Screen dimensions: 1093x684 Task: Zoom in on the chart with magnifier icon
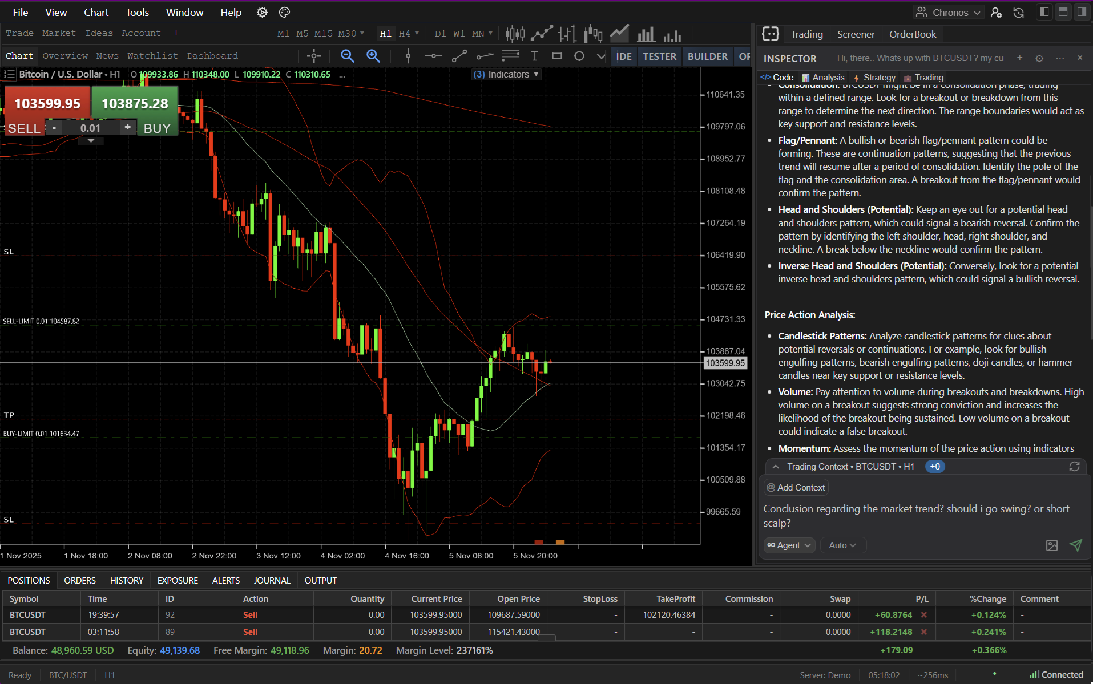coord(373,56)
